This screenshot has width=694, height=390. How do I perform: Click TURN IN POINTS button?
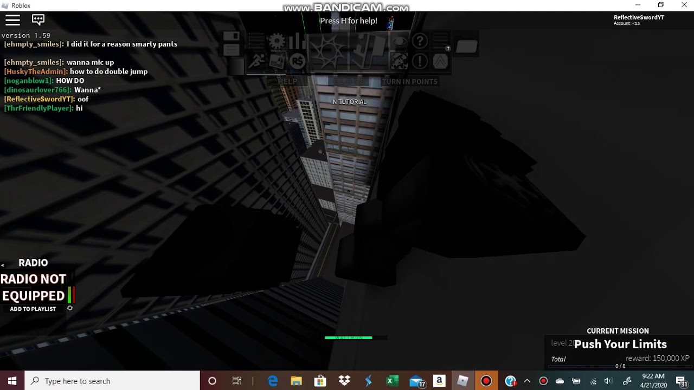pyautogui.click(x=410, y=82)
